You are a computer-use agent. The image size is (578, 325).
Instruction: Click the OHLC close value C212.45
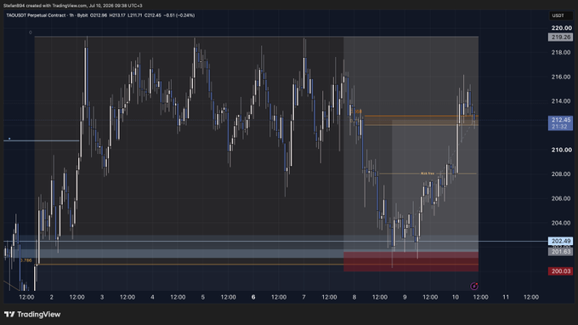point(153,15)
